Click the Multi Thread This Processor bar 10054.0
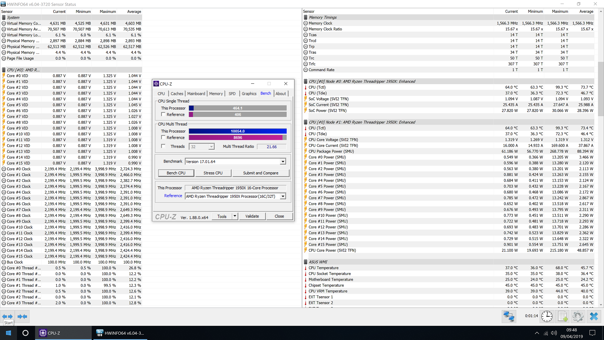This screenshot has width=604, height=340. coord(238,131)
